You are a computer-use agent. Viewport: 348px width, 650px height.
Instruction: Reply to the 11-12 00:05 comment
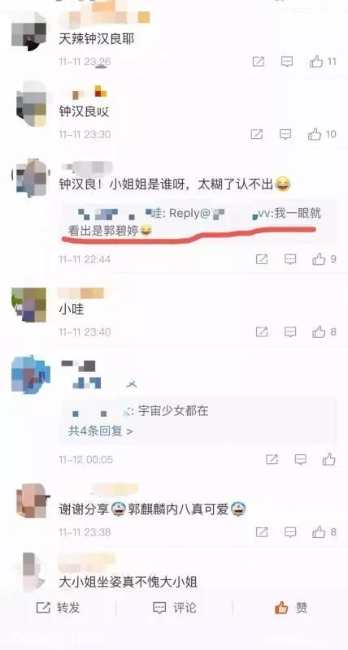pos(300,459)
